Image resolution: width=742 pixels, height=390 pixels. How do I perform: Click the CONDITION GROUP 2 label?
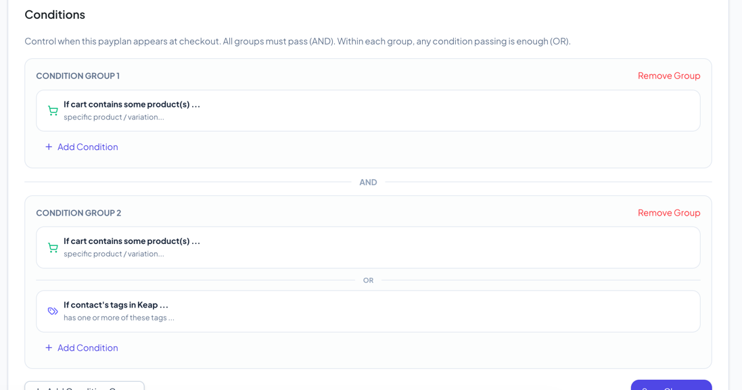pyautogui.click(x=78, y=213)
